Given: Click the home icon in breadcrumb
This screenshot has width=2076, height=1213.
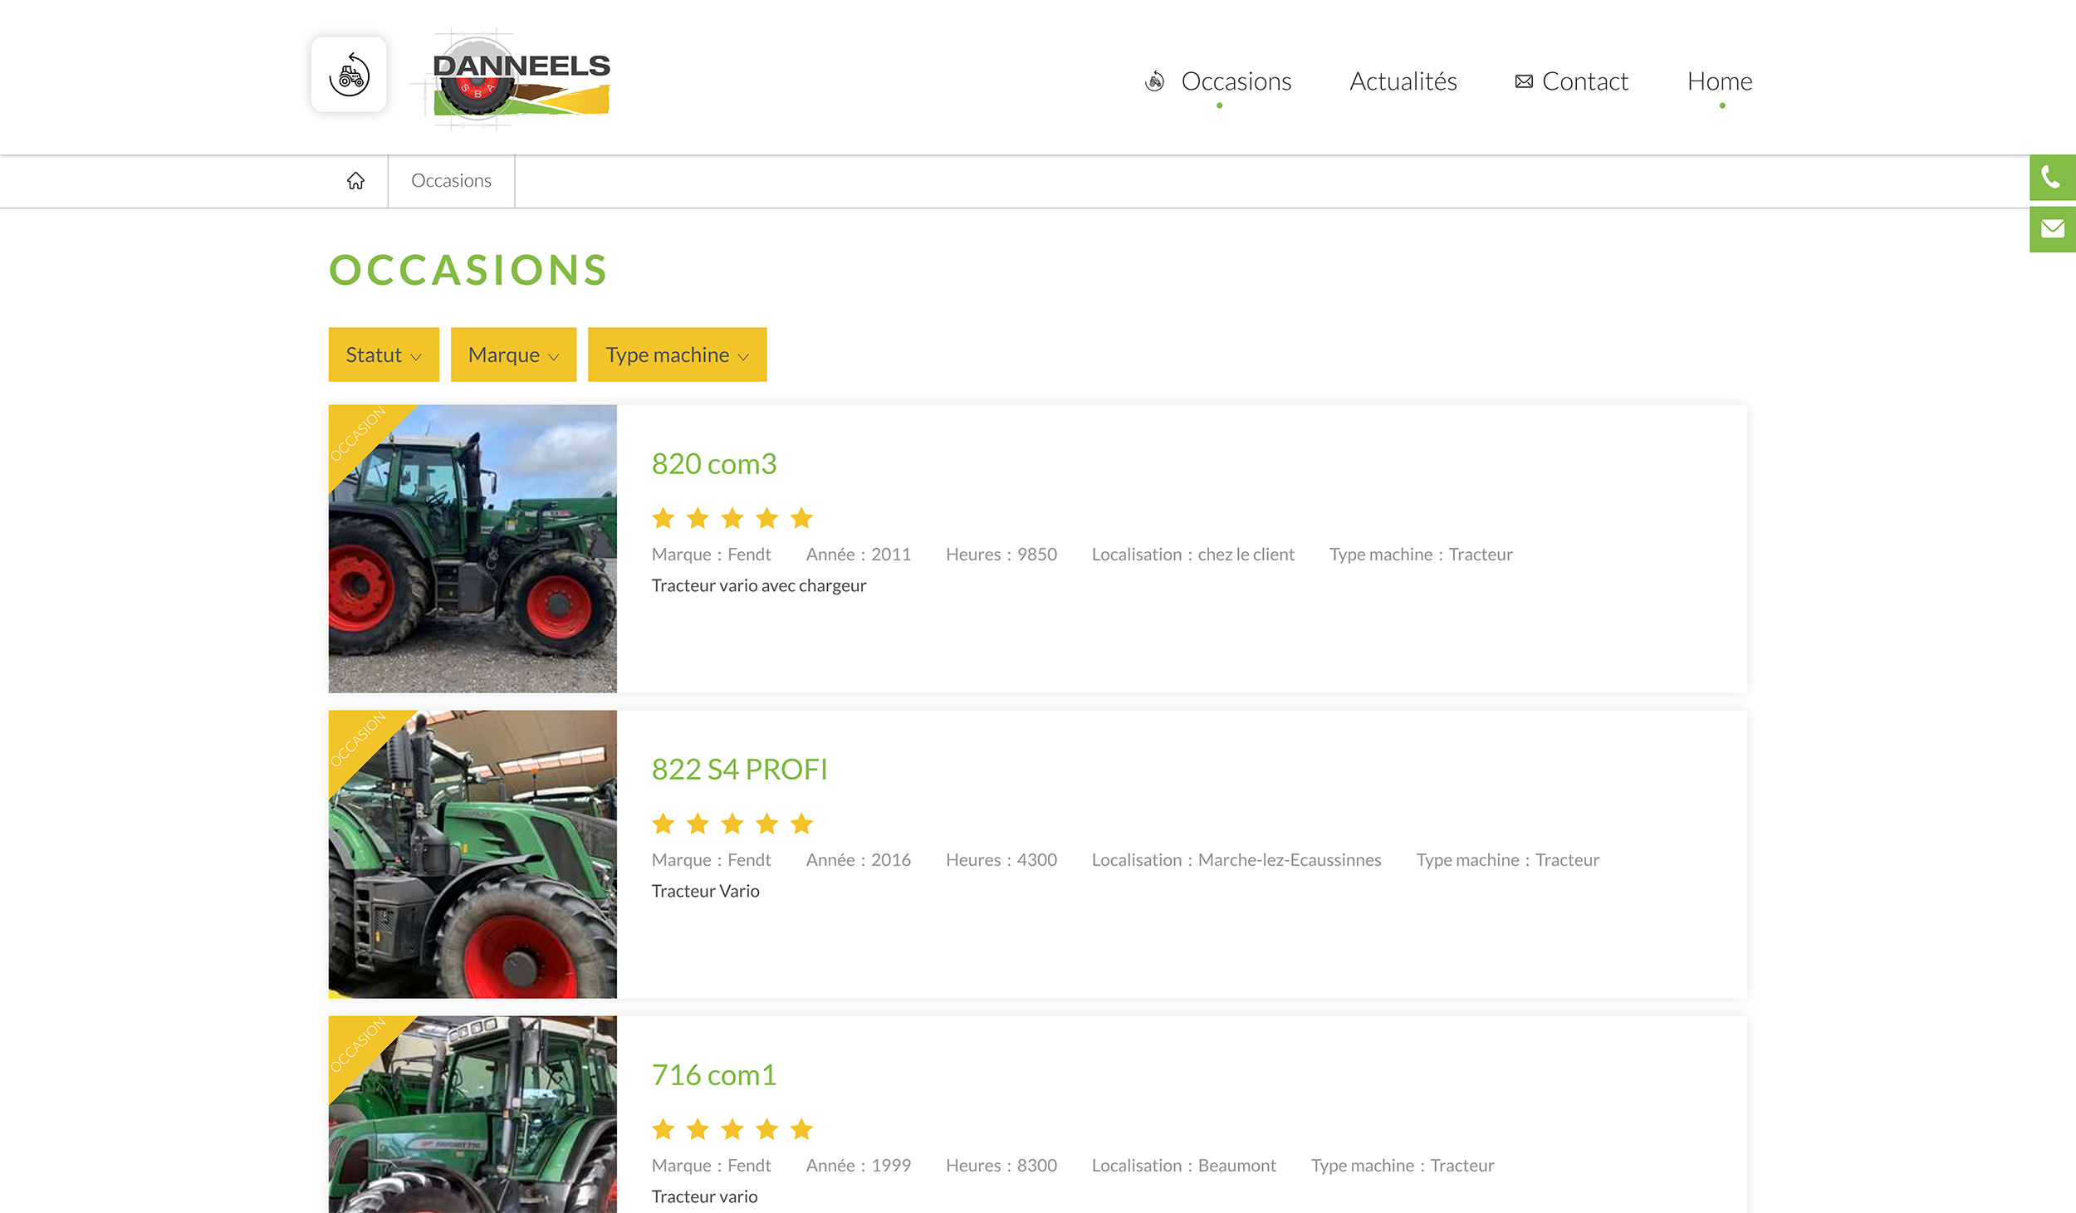Looking at the screenshot, I should 355,181.
